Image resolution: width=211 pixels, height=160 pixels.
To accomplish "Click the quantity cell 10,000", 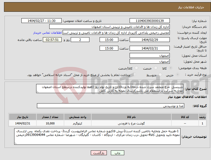I will point(50,123).
